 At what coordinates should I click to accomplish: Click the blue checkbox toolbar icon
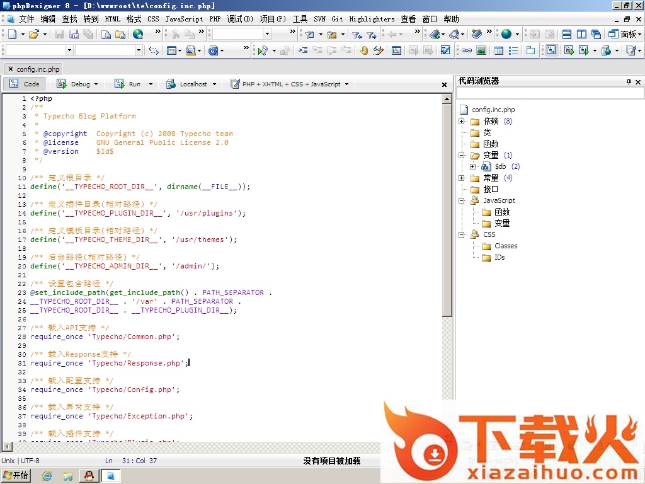[x=446, y=50]
